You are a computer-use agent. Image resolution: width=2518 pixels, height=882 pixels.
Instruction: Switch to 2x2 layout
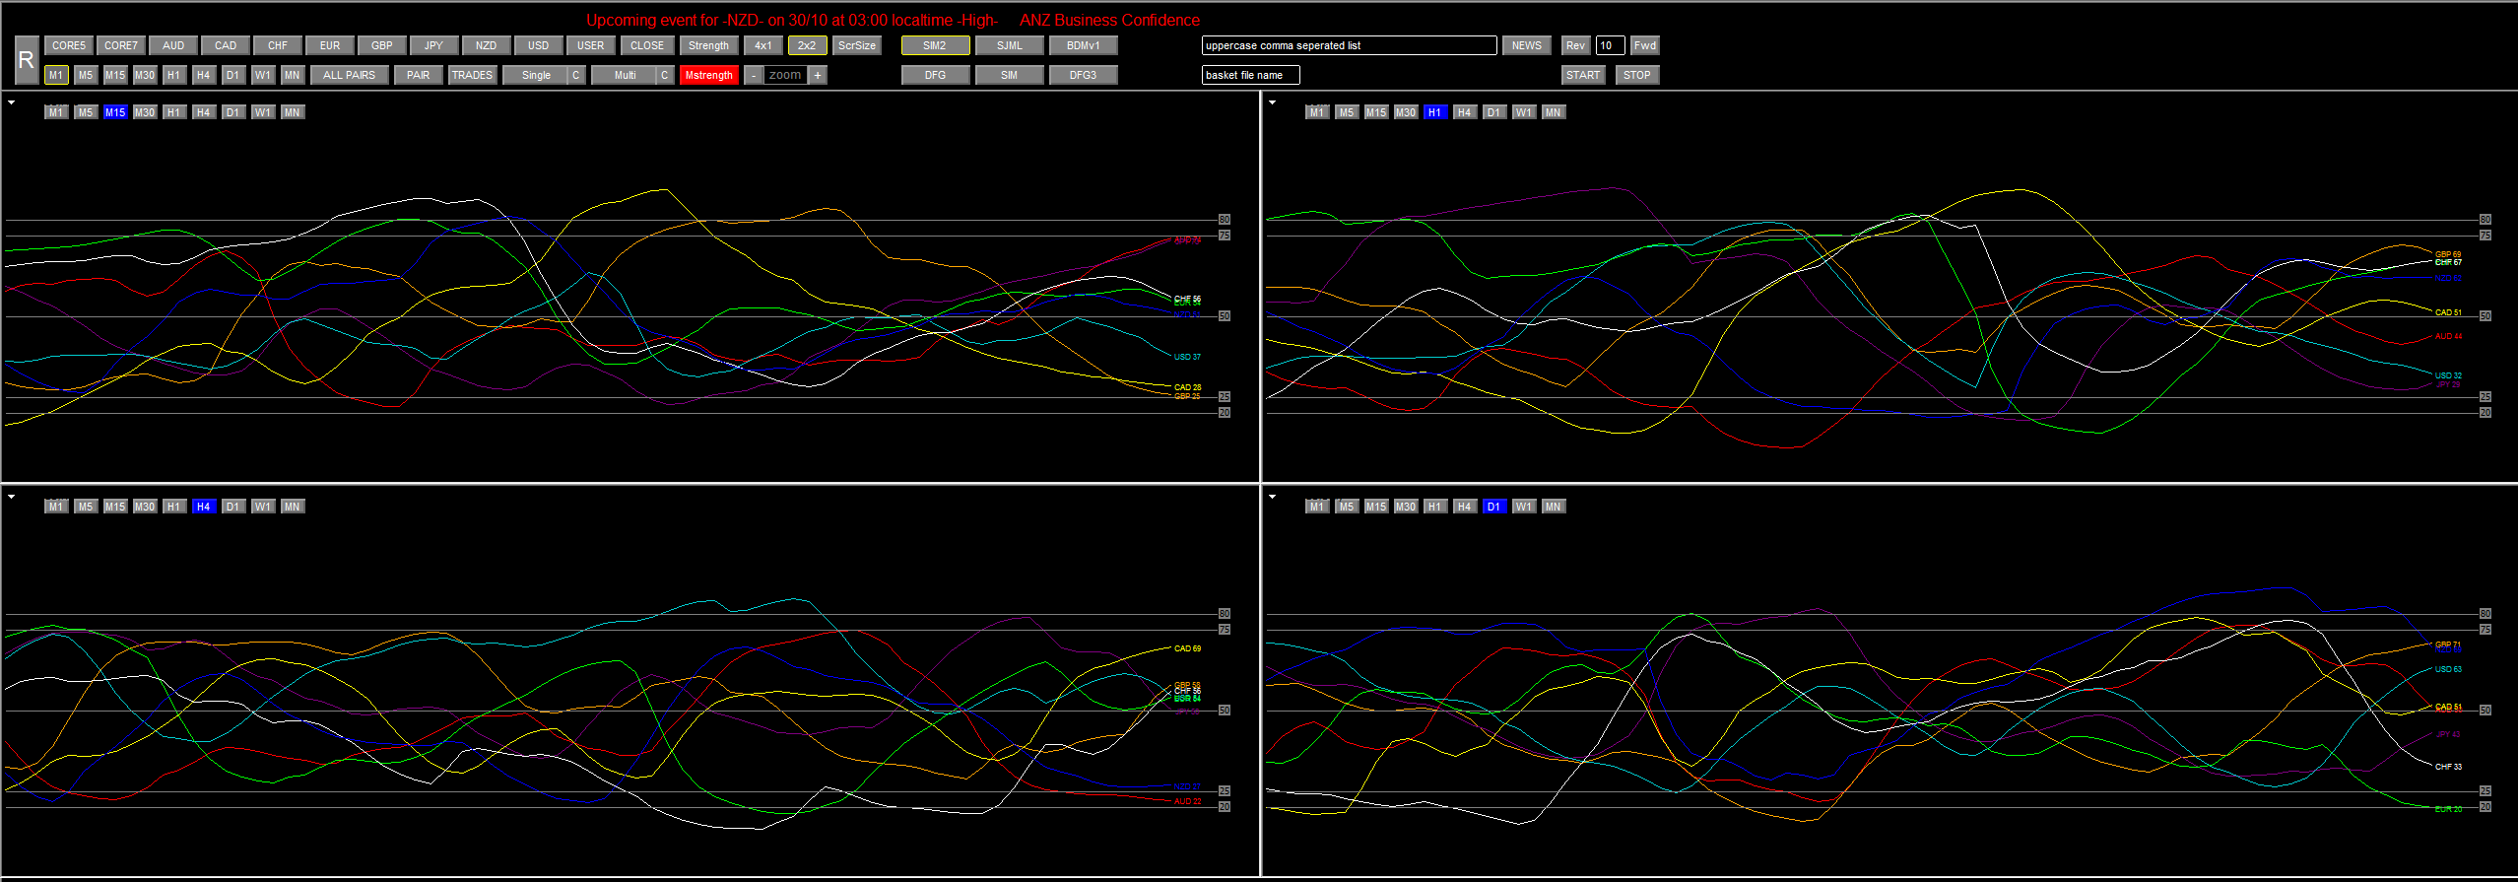pos(808,45)
